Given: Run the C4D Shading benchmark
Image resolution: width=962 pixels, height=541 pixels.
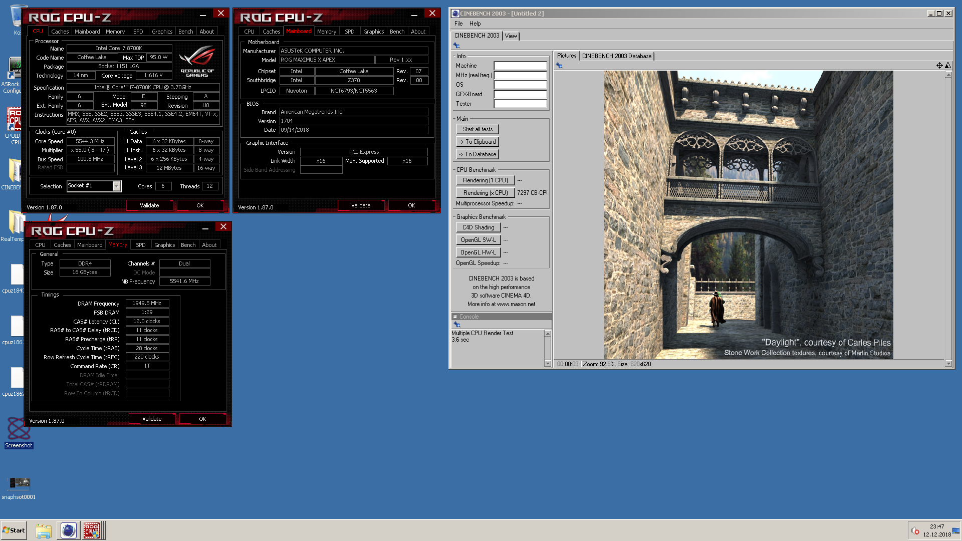Looking at the screenshot, I should click(x=478, y=227).
